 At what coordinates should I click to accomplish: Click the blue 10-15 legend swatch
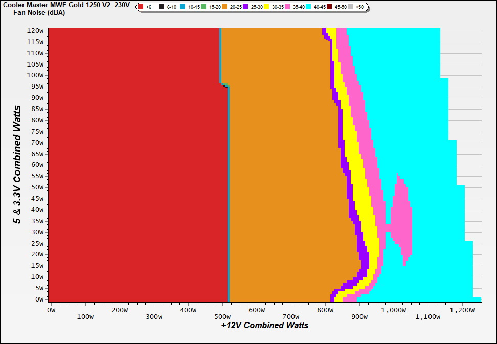point(183,7)
